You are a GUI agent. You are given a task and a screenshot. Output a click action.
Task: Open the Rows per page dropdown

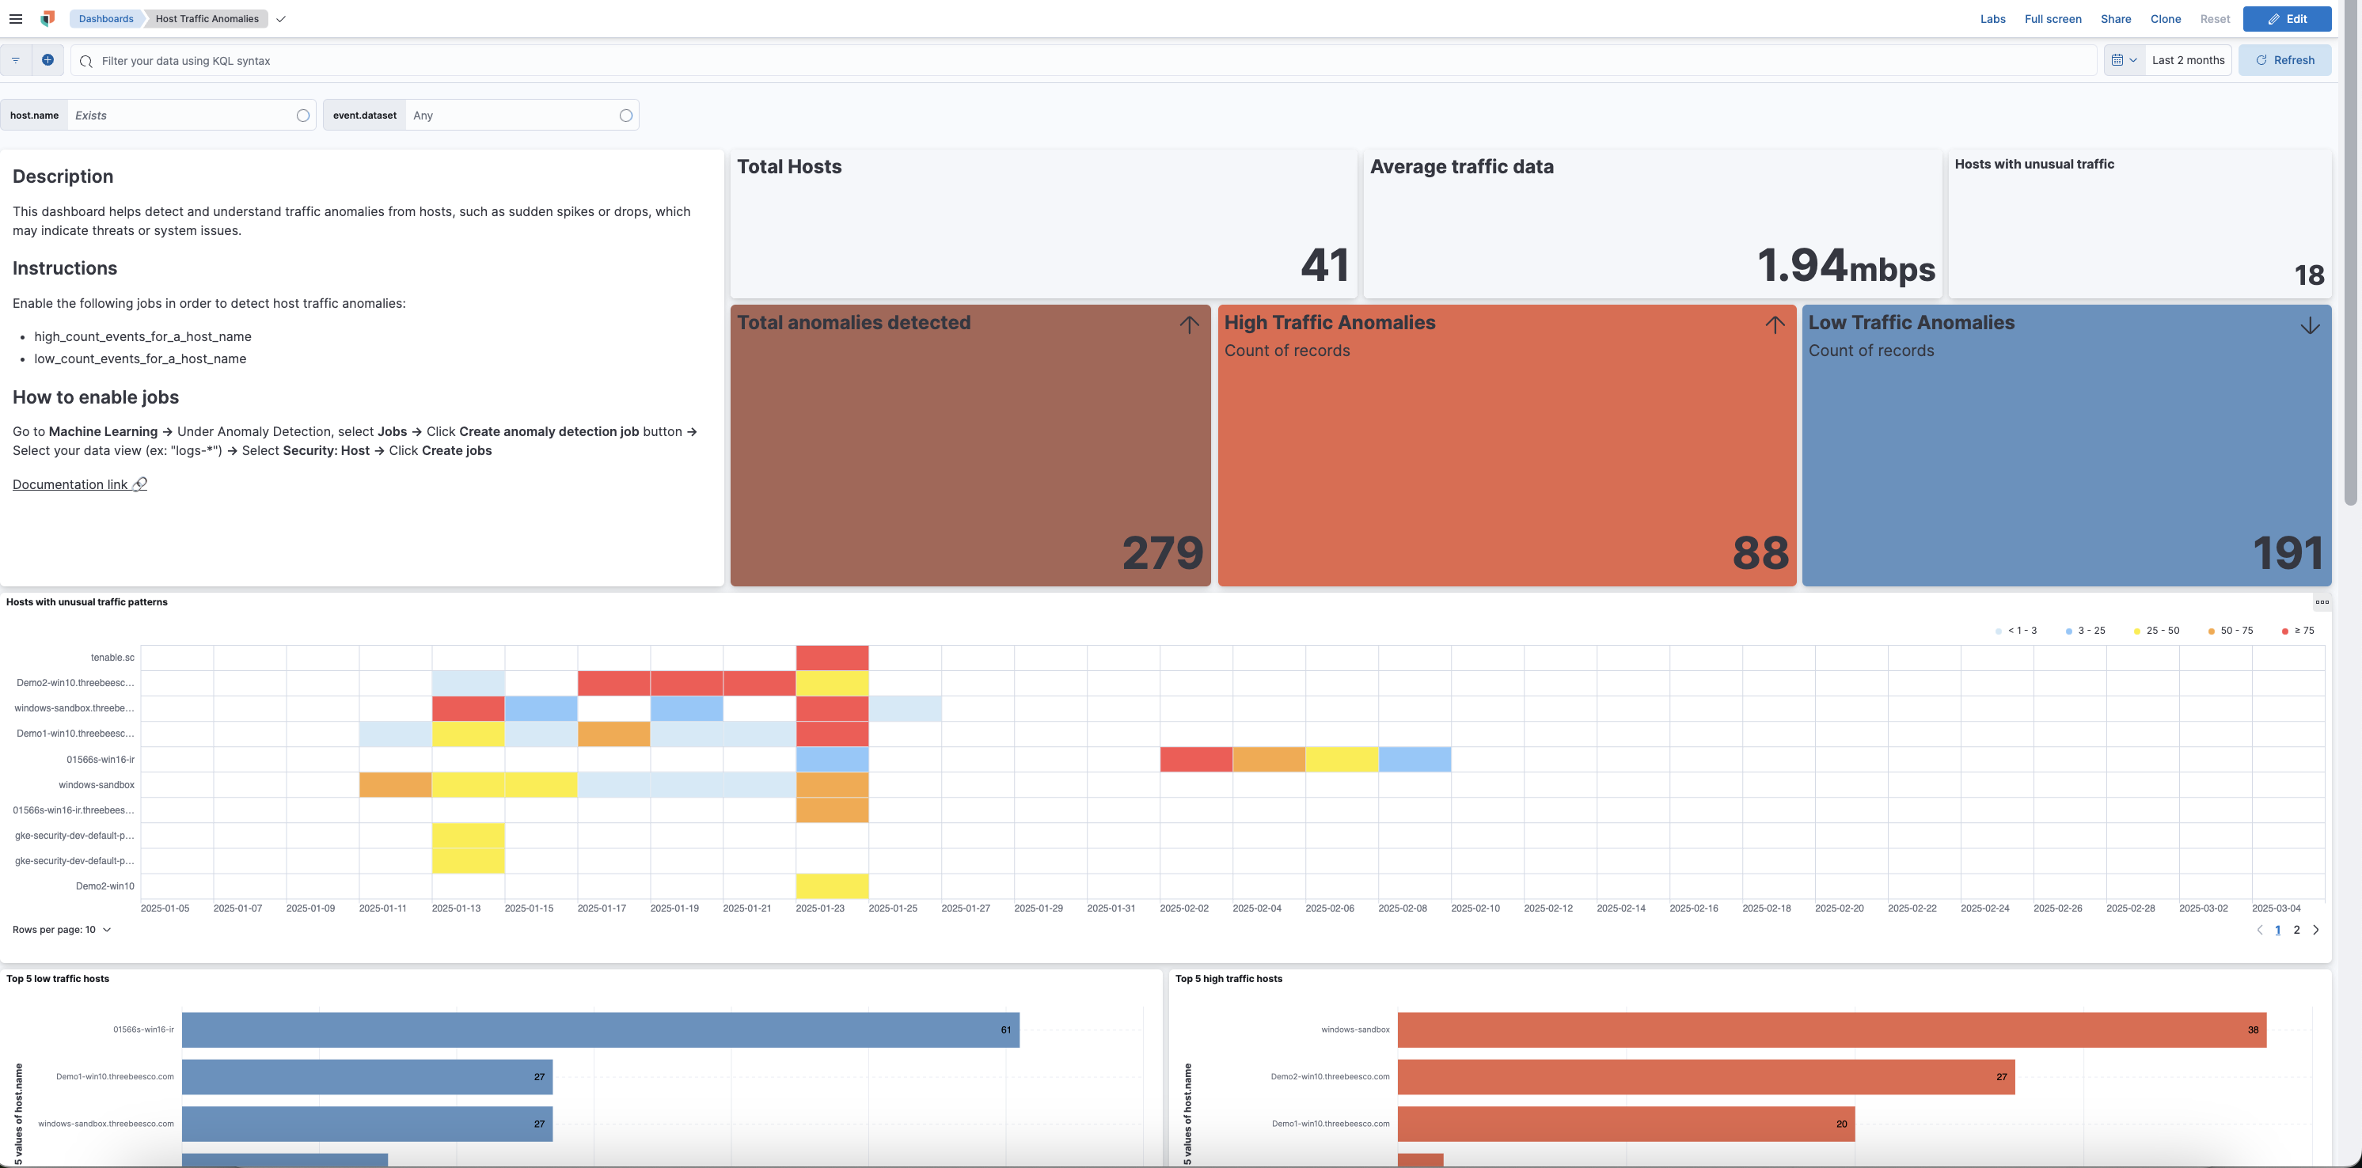[x=60, y=929]
